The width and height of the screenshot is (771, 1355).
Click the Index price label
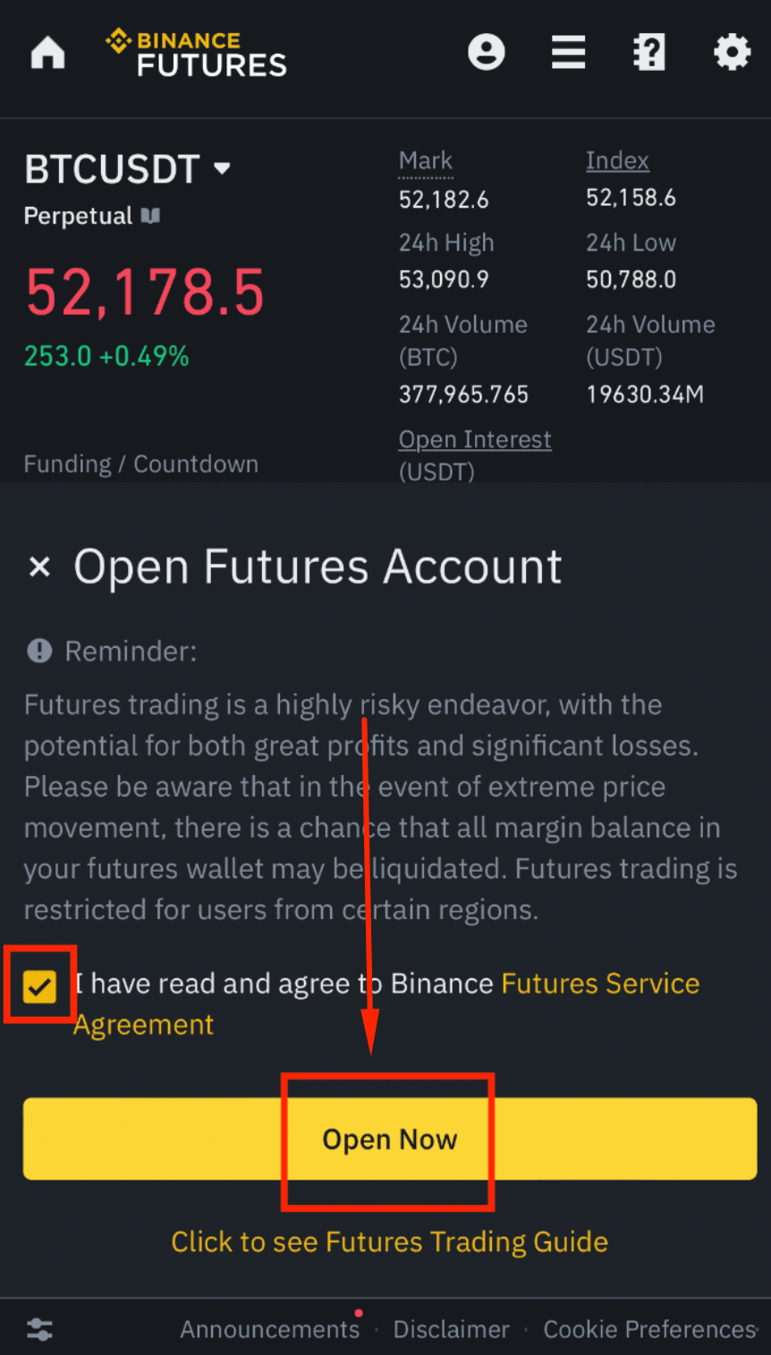coord(617,161)
